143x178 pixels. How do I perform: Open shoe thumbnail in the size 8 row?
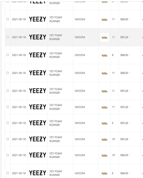click(x=104, y=55)
